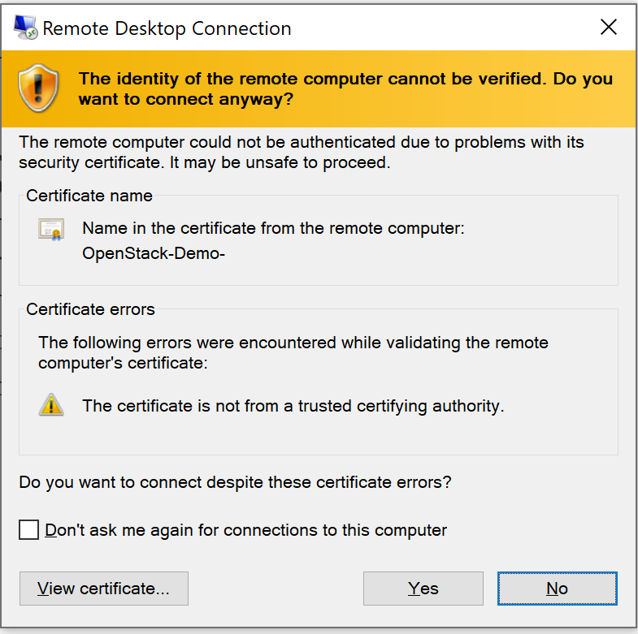Click "Name in the certificate from the remote computer" text
This screenshot has width=638, height=634.
coord(273,229)
